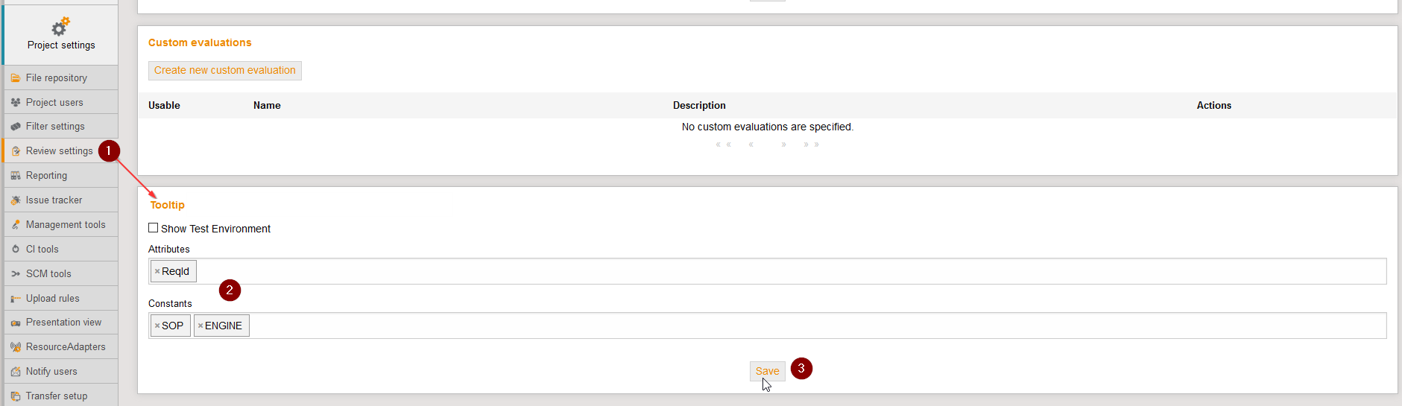
Task: Save the tooltip settings
Action: pos(767,371)
